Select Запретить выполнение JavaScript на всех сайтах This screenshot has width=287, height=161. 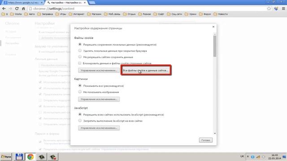pos(80,121)
